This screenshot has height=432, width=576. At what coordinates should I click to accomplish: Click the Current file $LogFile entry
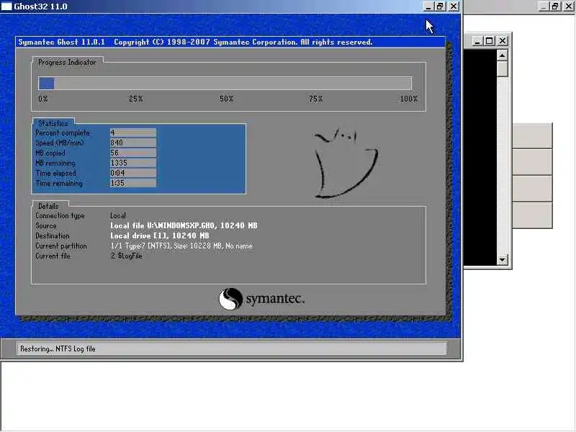pyautogui.click(x=127, y=256)
